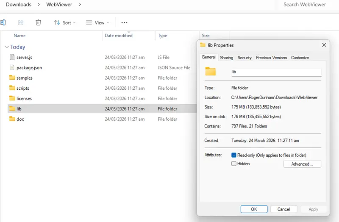Click the samples folder icon
Viewport: 339px width, 222px height.
point(12,78)
